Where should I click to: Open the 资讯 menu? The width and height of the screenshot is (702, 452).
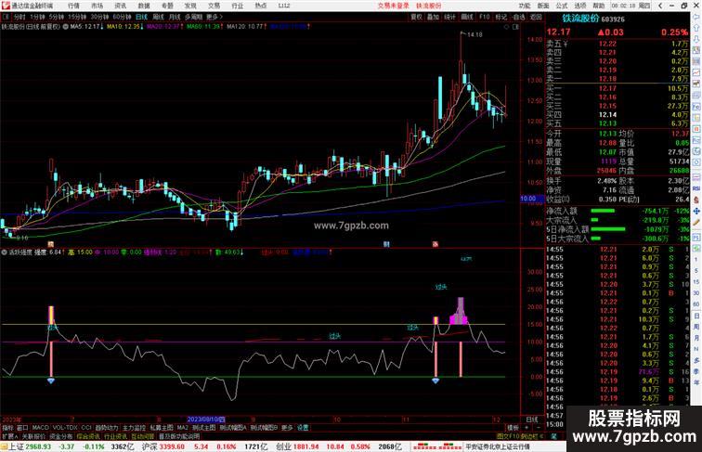[x=121, y=6]
